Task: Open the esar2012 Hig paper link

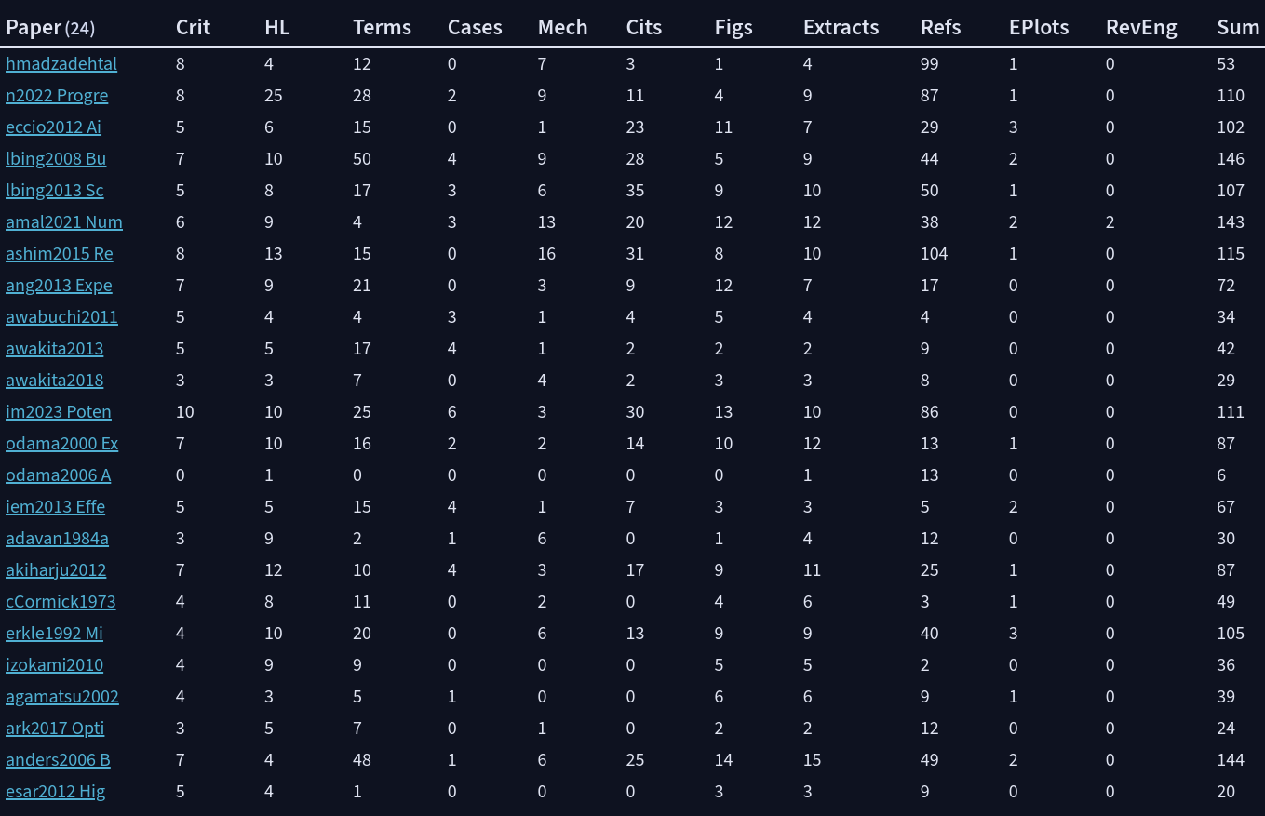Action: click(x=55, y=792)
